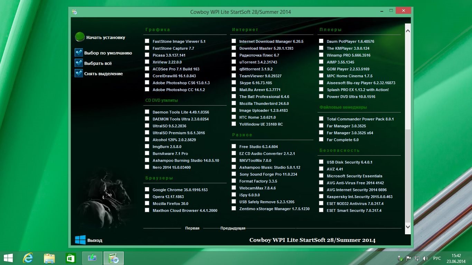The image size is (472, 265).
Task: Click the Выбрать всё checkmark icon
Action: coord(79,63)
